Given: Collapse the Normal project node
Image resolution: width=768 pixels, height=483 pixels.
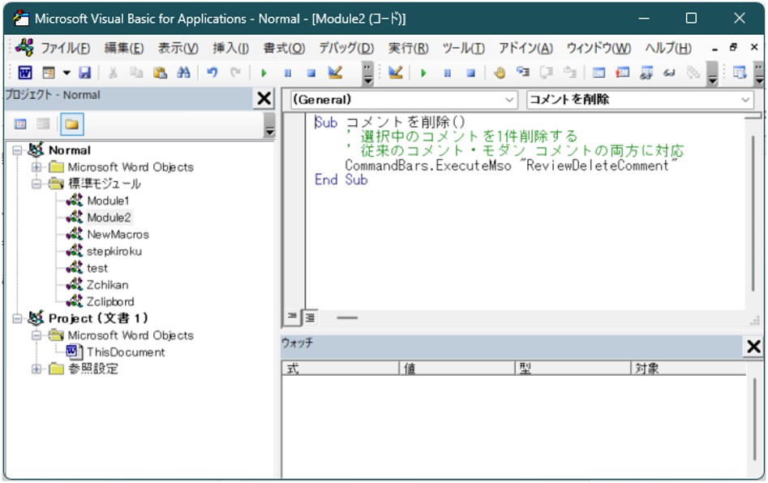Looking at the screenshot, I should [x=17, y=150].
